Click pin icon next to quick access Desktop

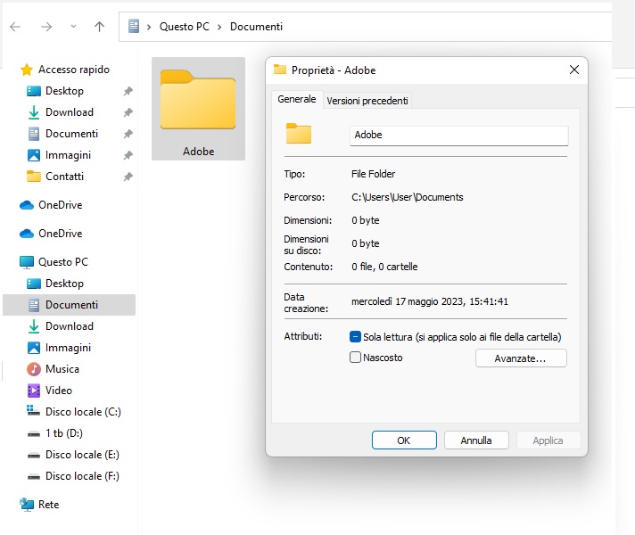[128, 91]
